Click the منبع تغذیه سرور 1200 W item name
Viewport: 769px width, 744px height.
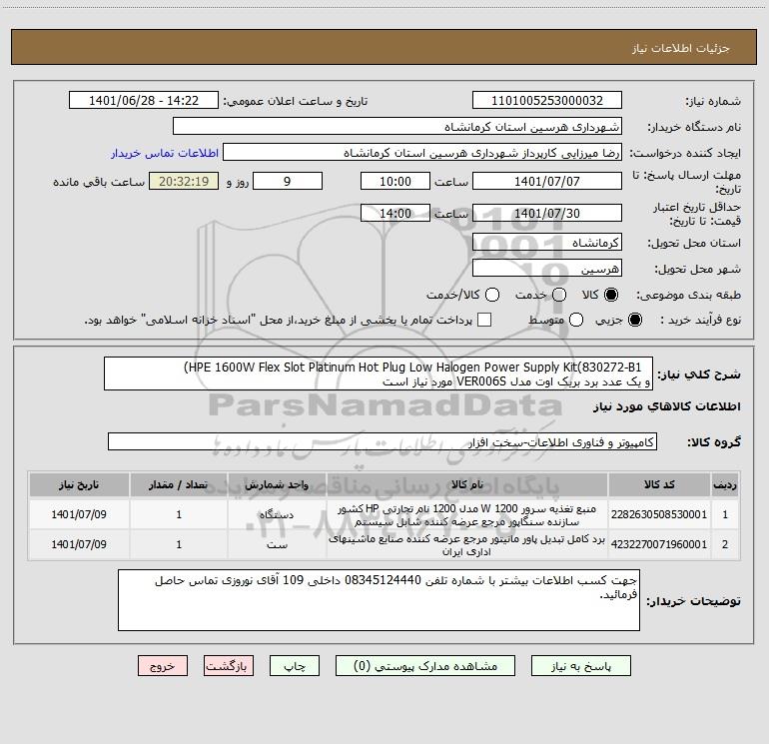point(467,515)
